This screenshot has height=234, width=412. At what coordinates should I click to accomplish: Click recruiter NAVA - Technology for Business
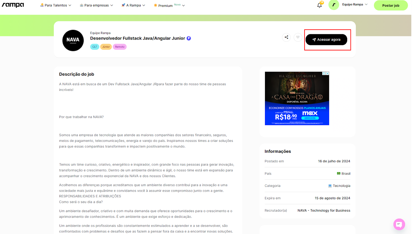tap(324, 211)
